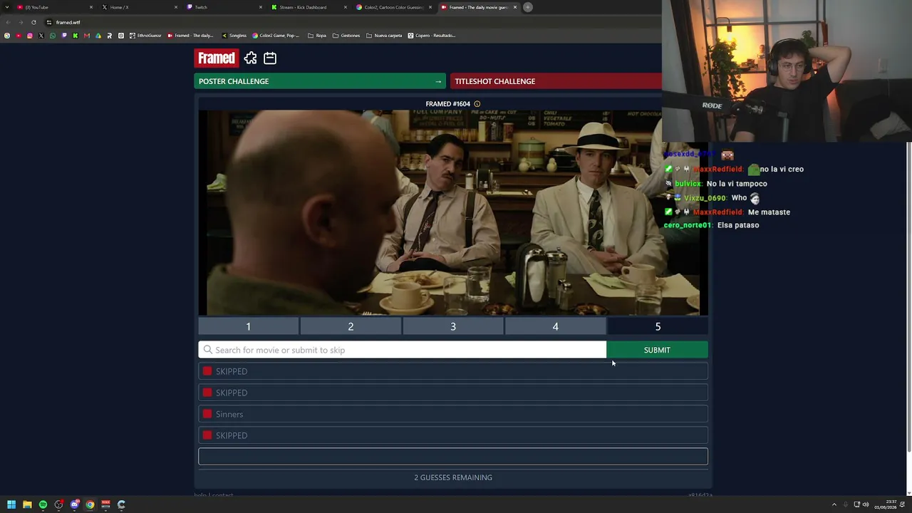Expand the tab search dropdown

(7, 7)
